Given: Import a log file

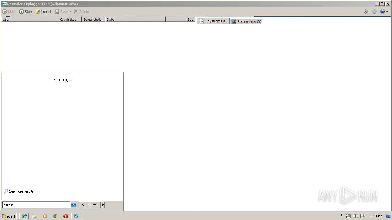Looking at the screenshot, I should tap(43, 12).
